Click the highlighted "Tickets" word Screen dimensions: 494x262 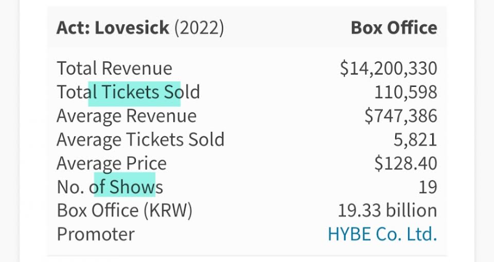click(130, 92)
